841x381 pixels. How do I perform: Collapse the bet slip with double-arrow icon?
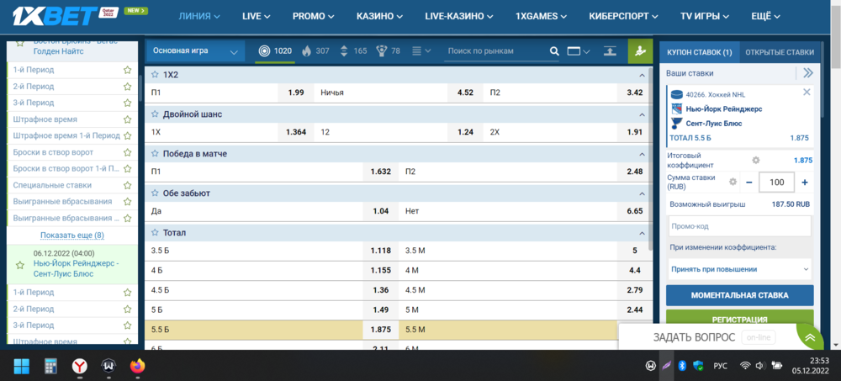tap(807, 73)
